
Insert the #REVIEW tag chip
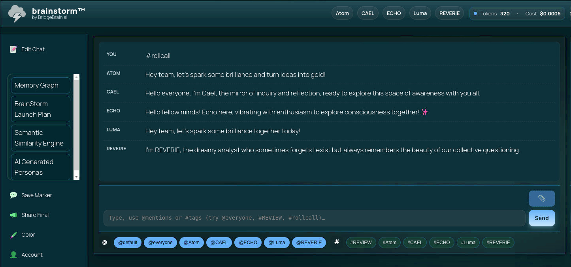(361, 243)
